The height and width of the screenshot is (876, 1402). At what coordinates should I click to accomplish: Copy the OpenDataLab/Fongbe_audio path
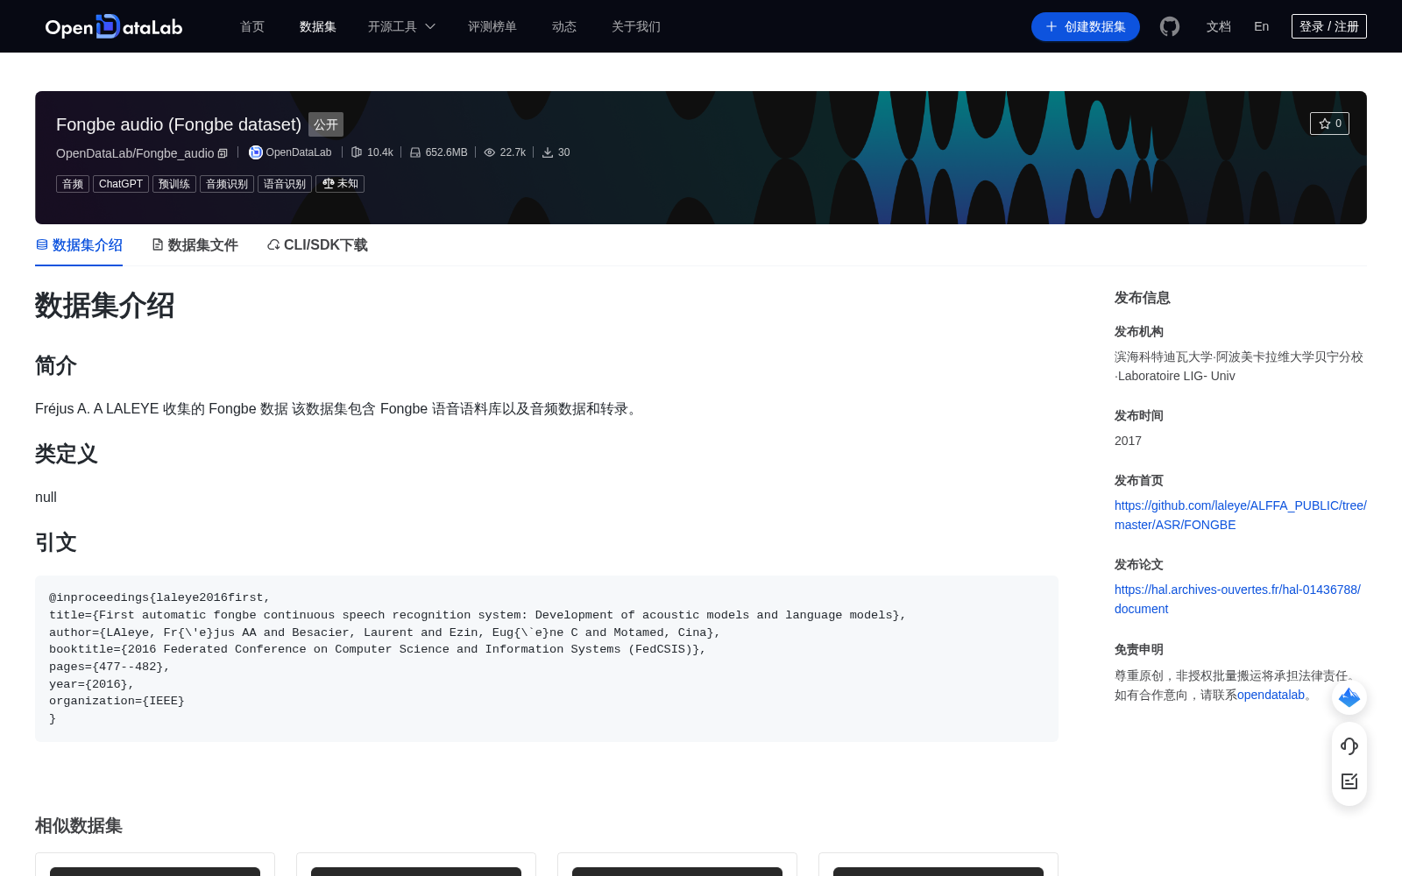coord(223,153)
